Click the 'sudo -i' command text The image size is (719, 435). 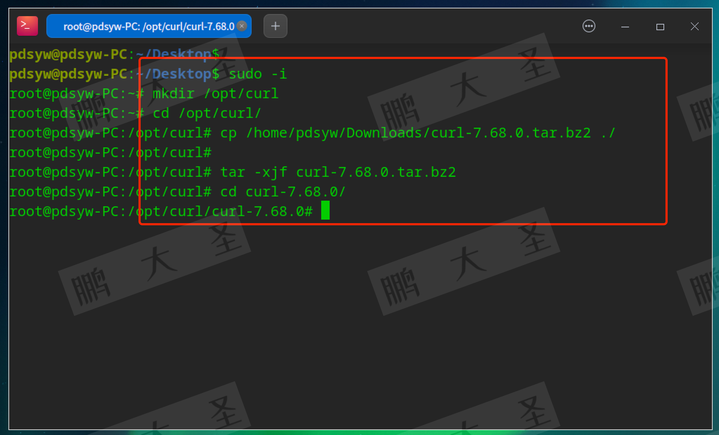click(258, 74)
